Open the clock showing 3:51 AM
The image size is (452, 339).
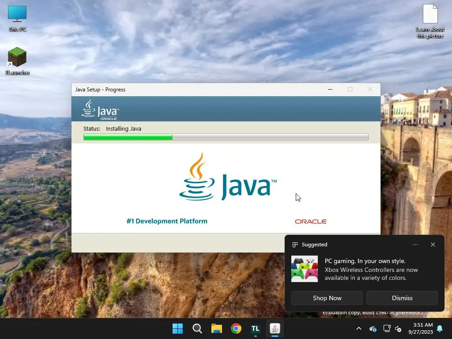point(421,328)
